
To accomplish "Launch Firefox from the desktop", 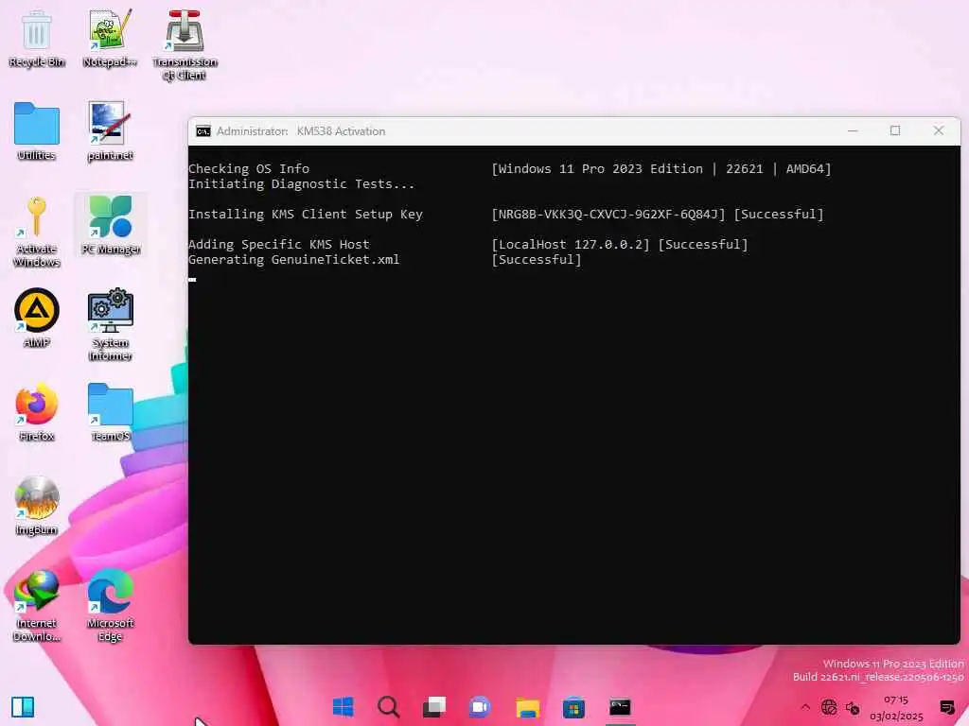I will 37,412.
